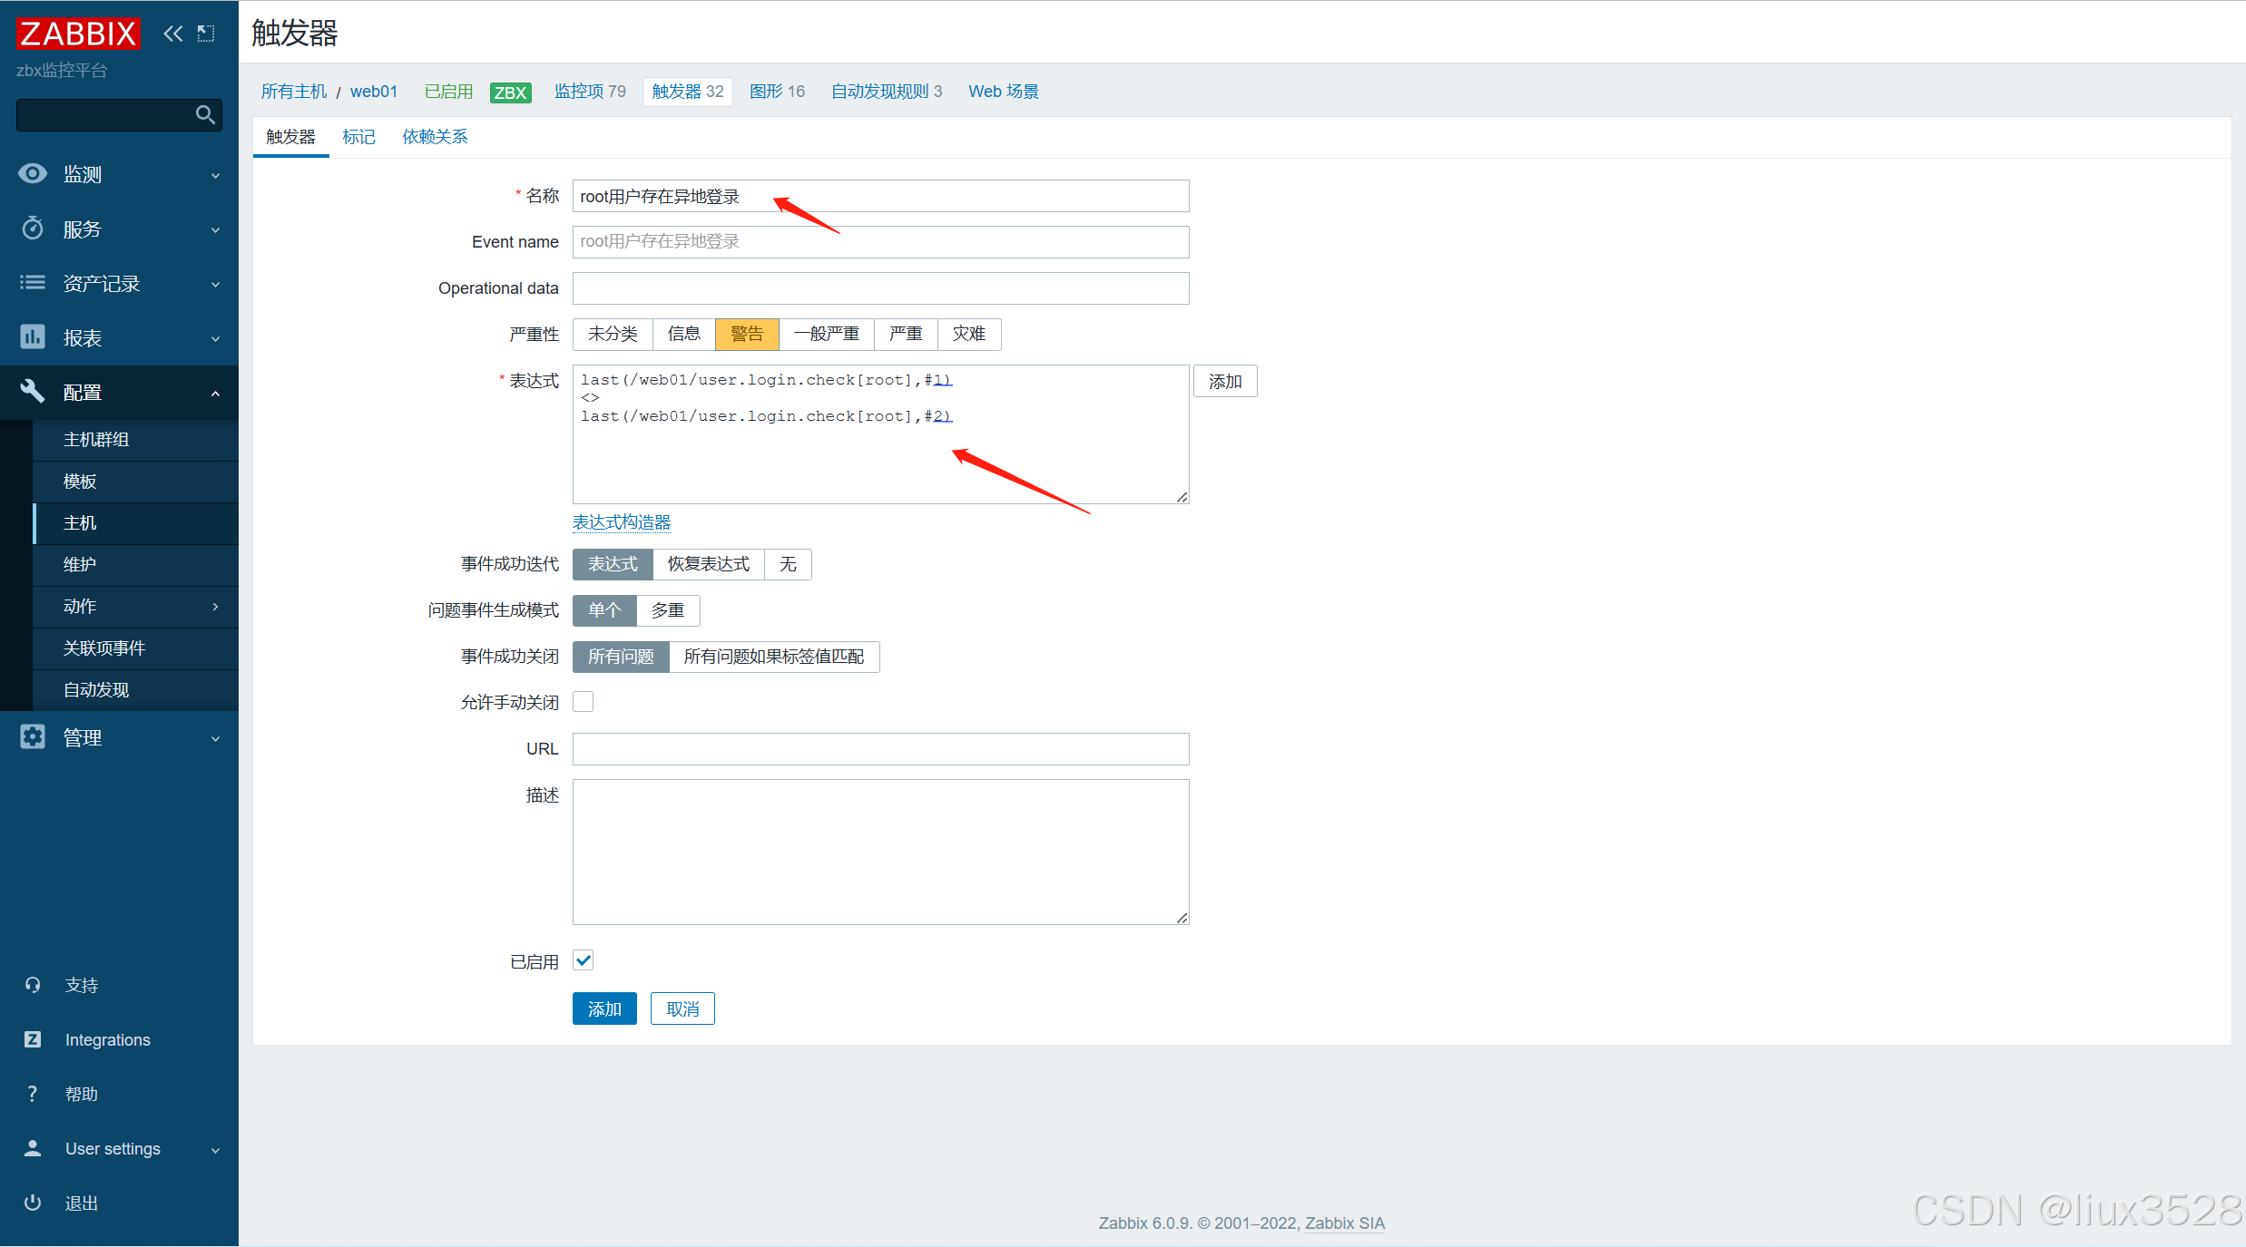Expand the 服务 menu chevron

pos(216,229)
